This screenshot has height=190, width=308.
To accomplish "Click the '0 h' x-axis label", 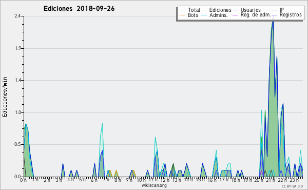I will tap(23, 180).
